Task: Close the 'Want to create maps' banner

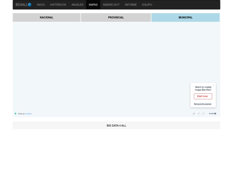Action: [x=214, y=85]
